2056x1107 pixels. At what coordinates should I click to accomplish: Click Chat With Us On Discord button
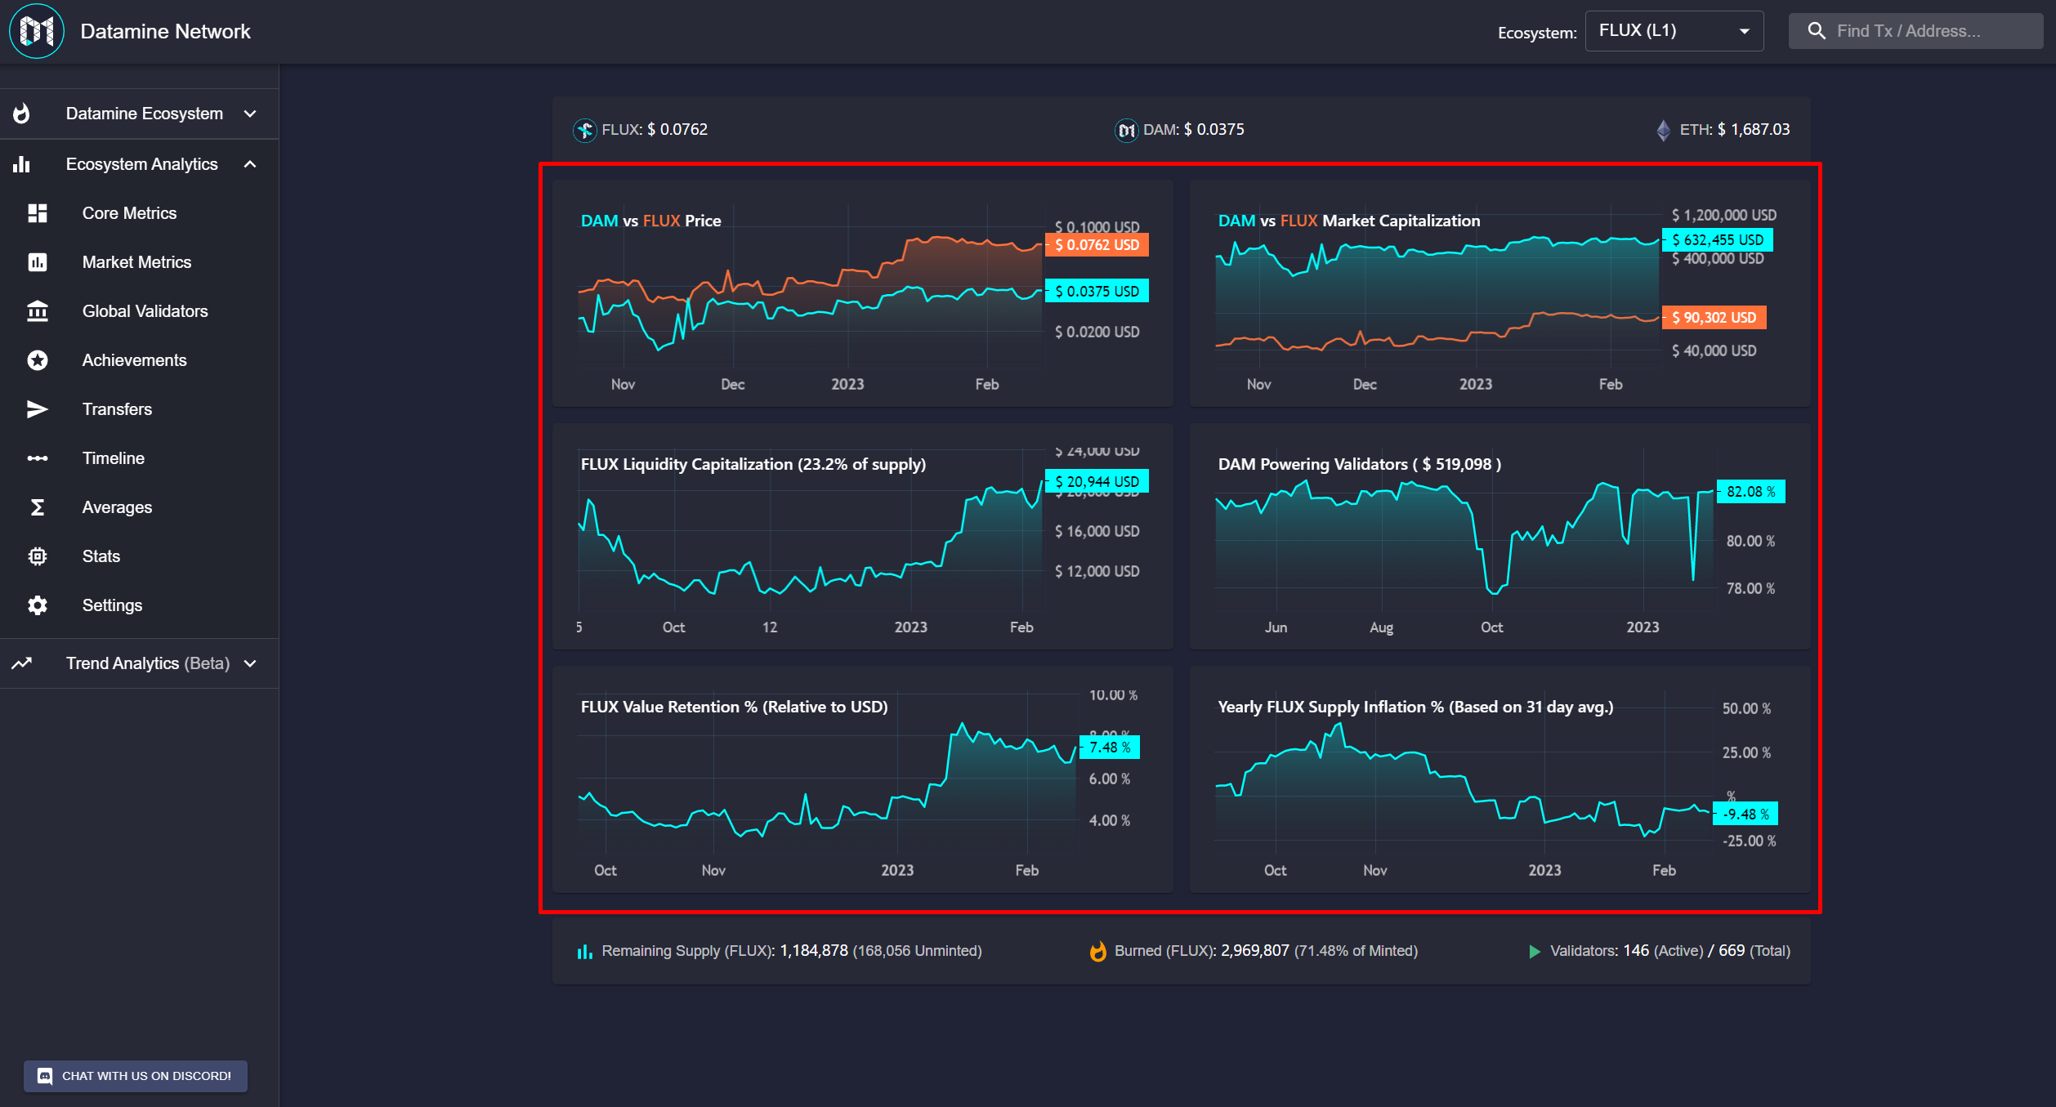[x=136, y=1076]
